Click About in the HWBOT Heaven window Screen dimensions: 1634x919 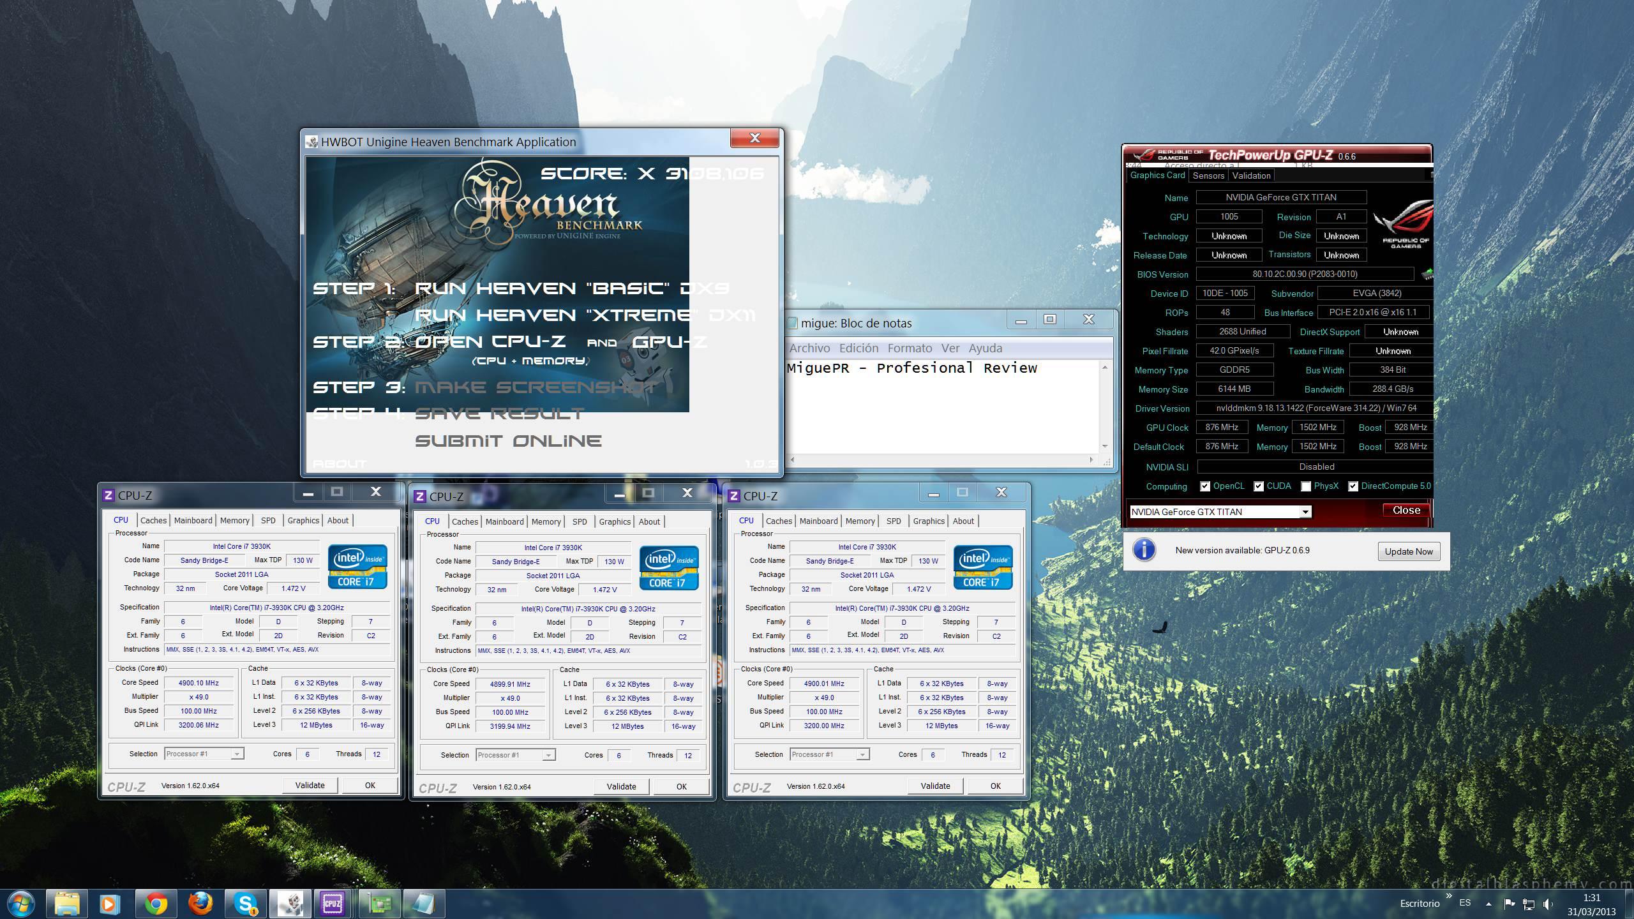click(x=340, y=464)
